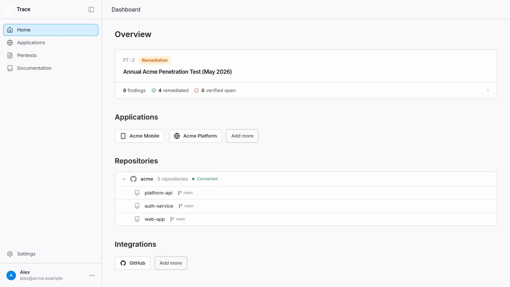Click the Connected status indicator
This screenshot has width=510, height=287.
205,179
